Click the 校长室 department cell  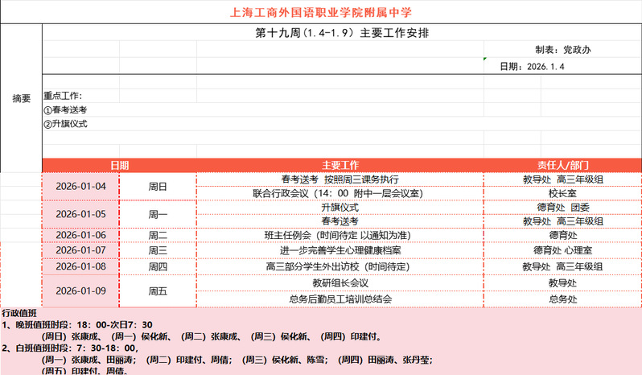(562, 193)
